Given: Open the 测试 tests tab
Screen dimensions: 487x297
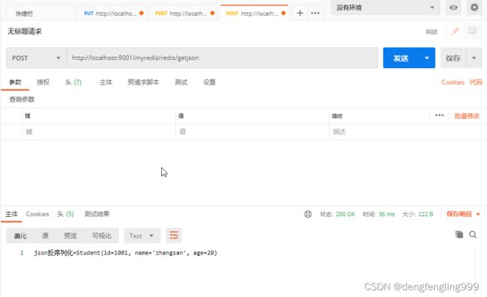Looking at the screenshot, I should (x=181, y=82).
